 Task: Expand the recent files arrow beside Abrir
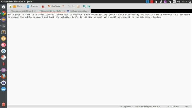(x=24, y=6)
